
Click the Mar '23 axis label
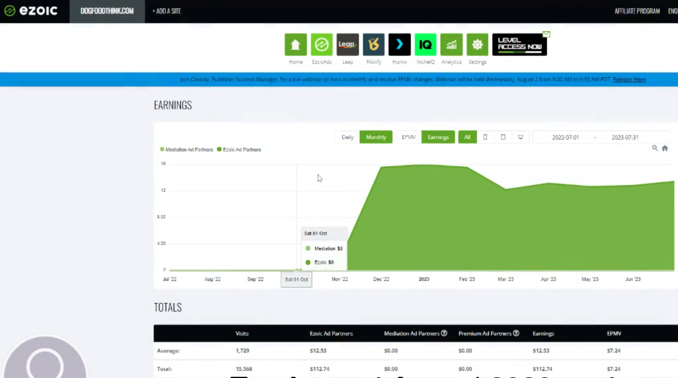pos(505,279)
